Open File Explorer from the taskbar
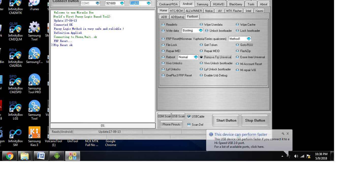 [x=25, y=156]
